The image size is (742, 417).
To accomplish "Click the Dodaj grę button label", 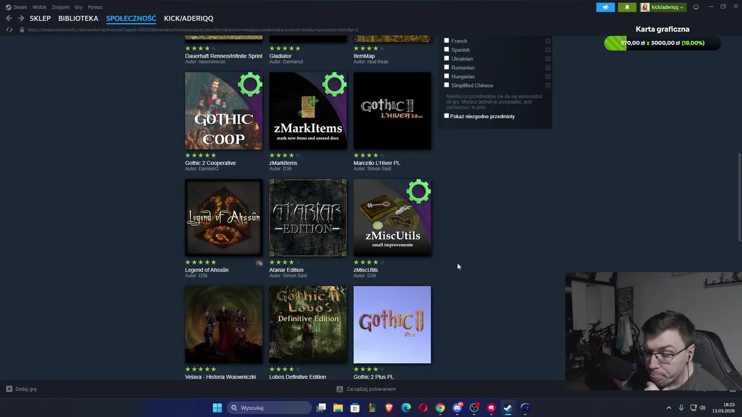I will point(26,389).
